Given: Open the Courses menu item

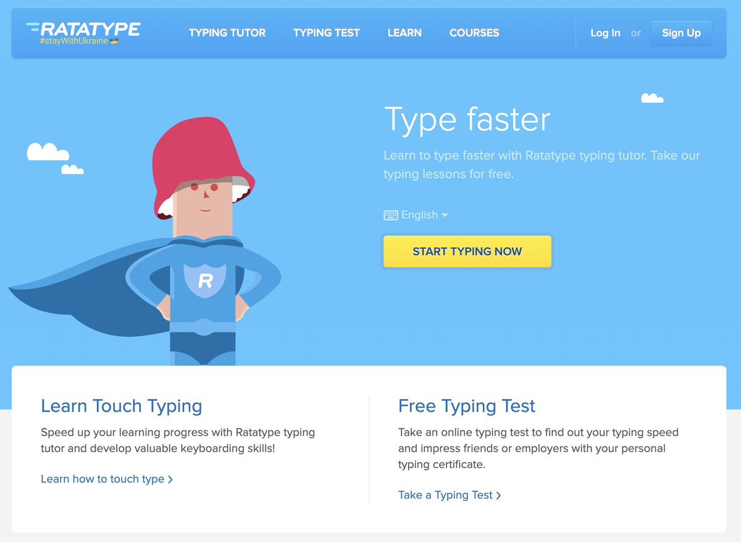Looking at the screenshot, I should click(x=474, y=33).
